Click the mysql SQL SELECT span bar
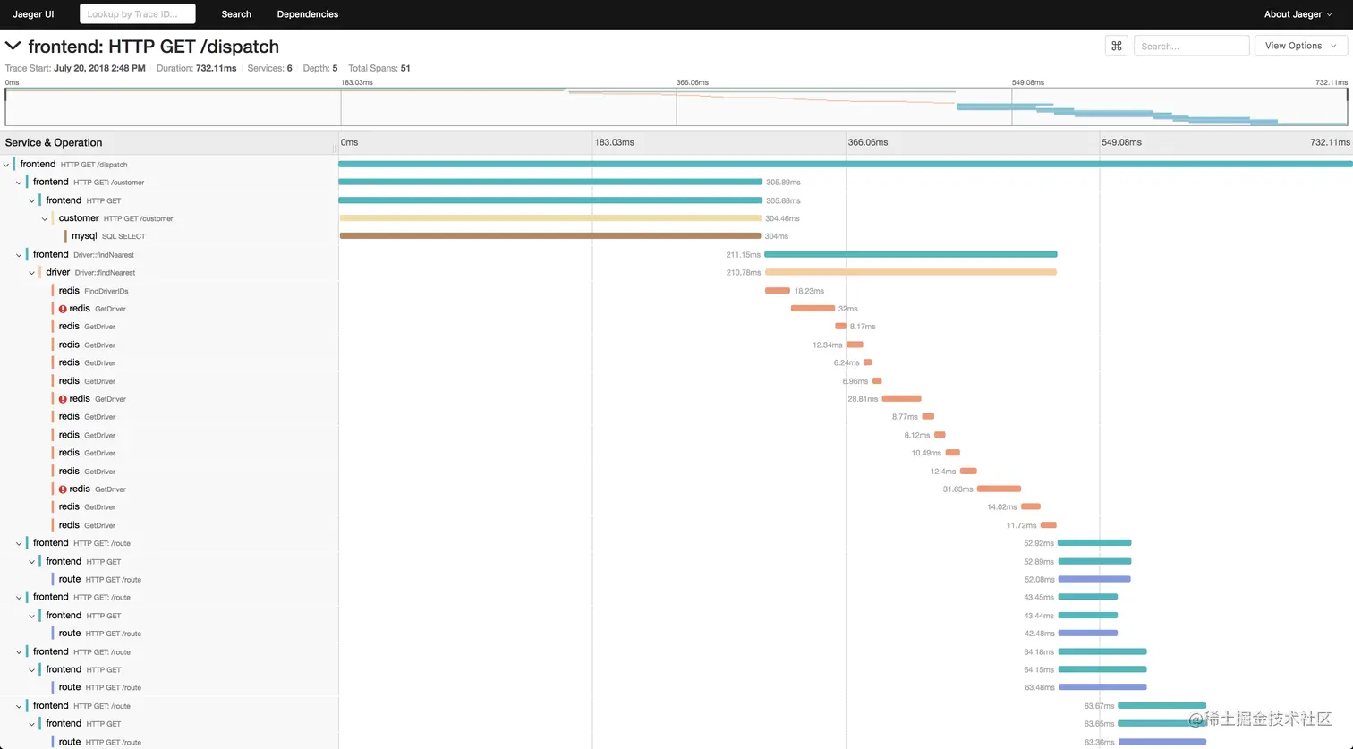The height and width of the screenshot is (749, 1353). click(x=549, y=236)
